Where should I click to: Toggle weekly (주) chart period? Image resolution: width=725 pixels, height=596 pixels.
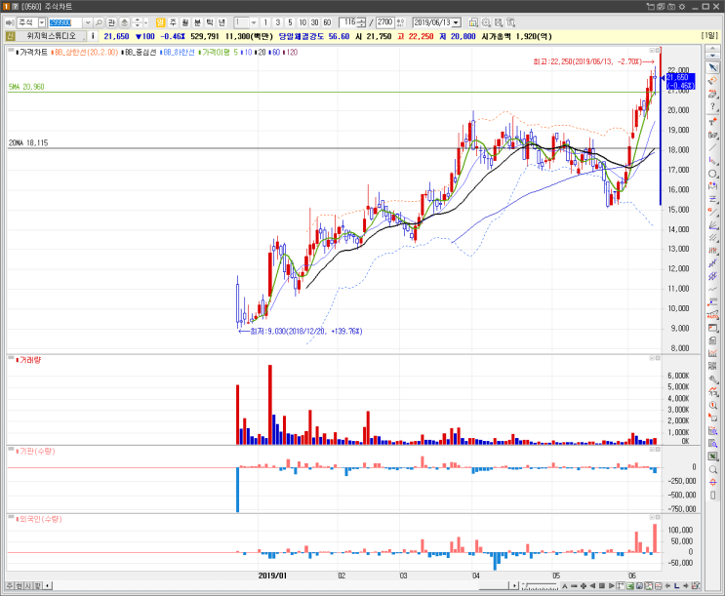click(x=173, y=22)
